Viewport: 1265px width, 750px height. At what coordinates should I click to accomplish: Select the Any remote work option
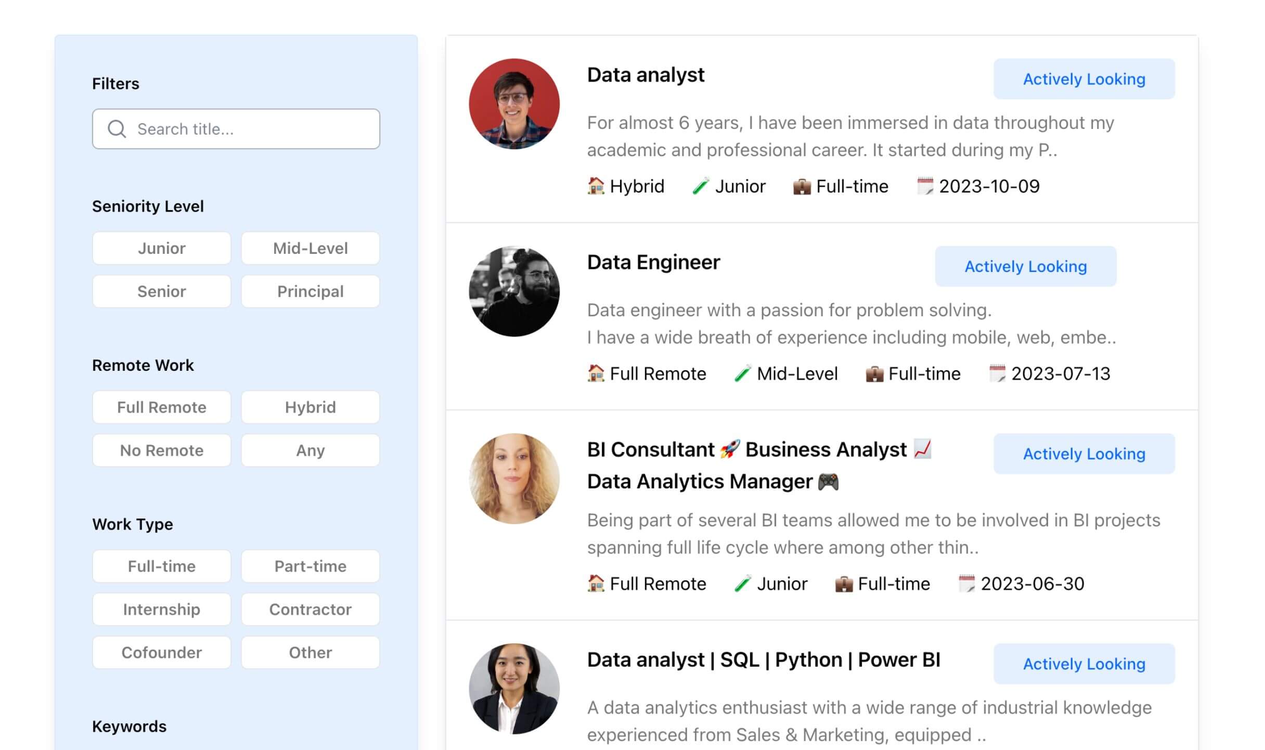(310, 450)
